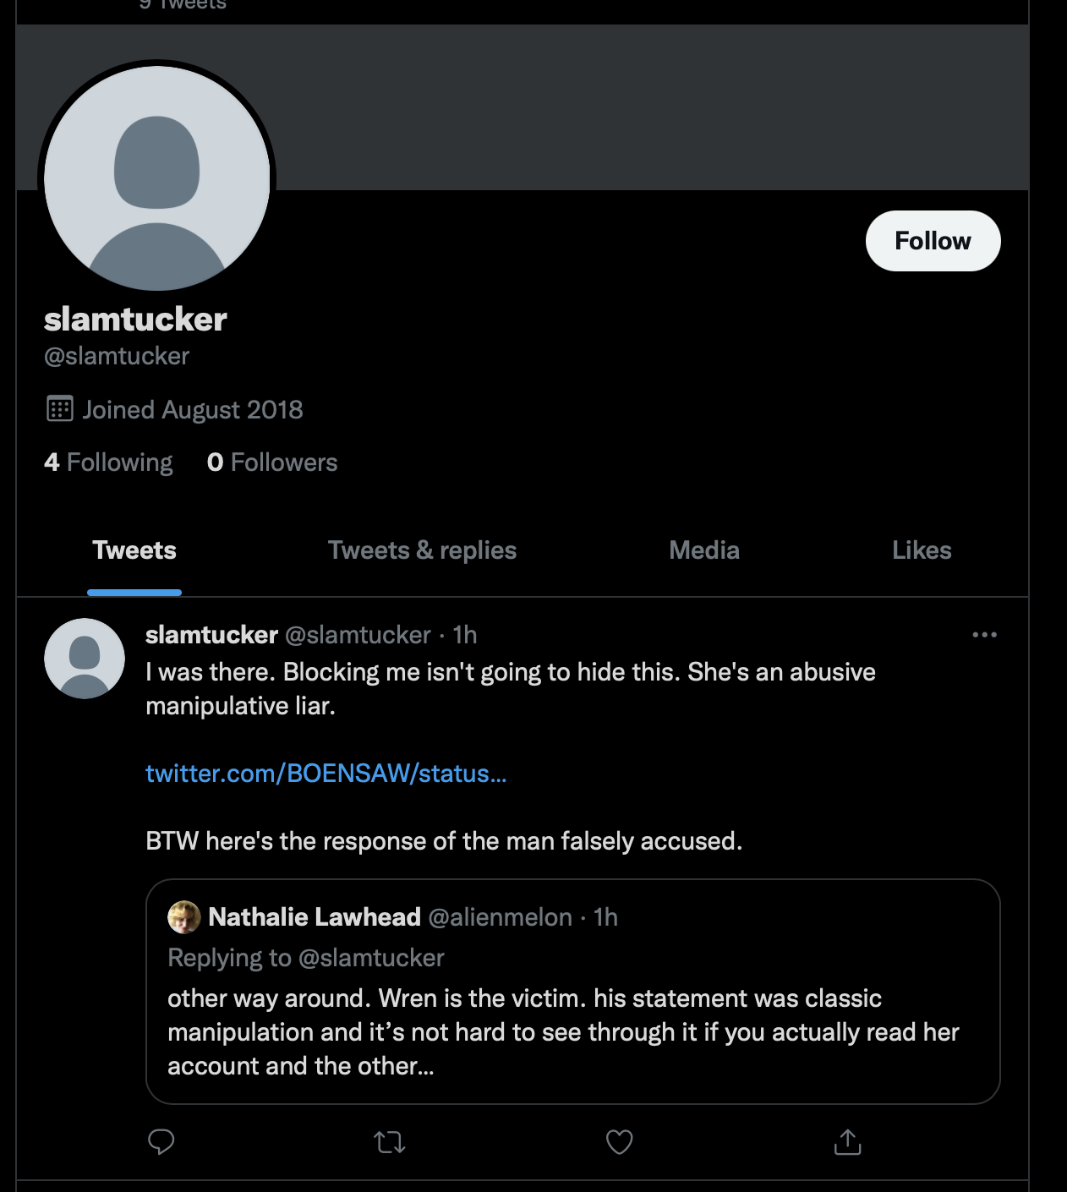1067x1192 pixels.
Task: Open slamtucker's large profile avatar
Action: tap(157, 178)
